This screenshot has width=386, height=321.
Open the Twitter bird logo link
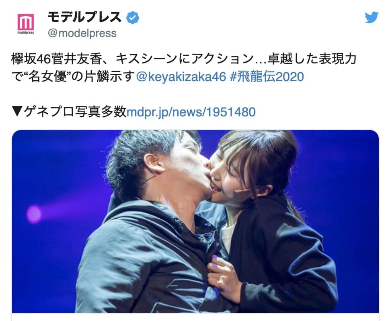pos(372,17)
